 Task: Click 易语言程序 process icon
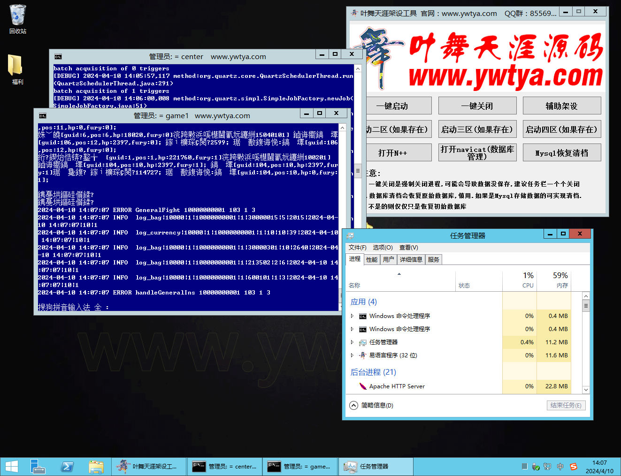coord(363,355)
